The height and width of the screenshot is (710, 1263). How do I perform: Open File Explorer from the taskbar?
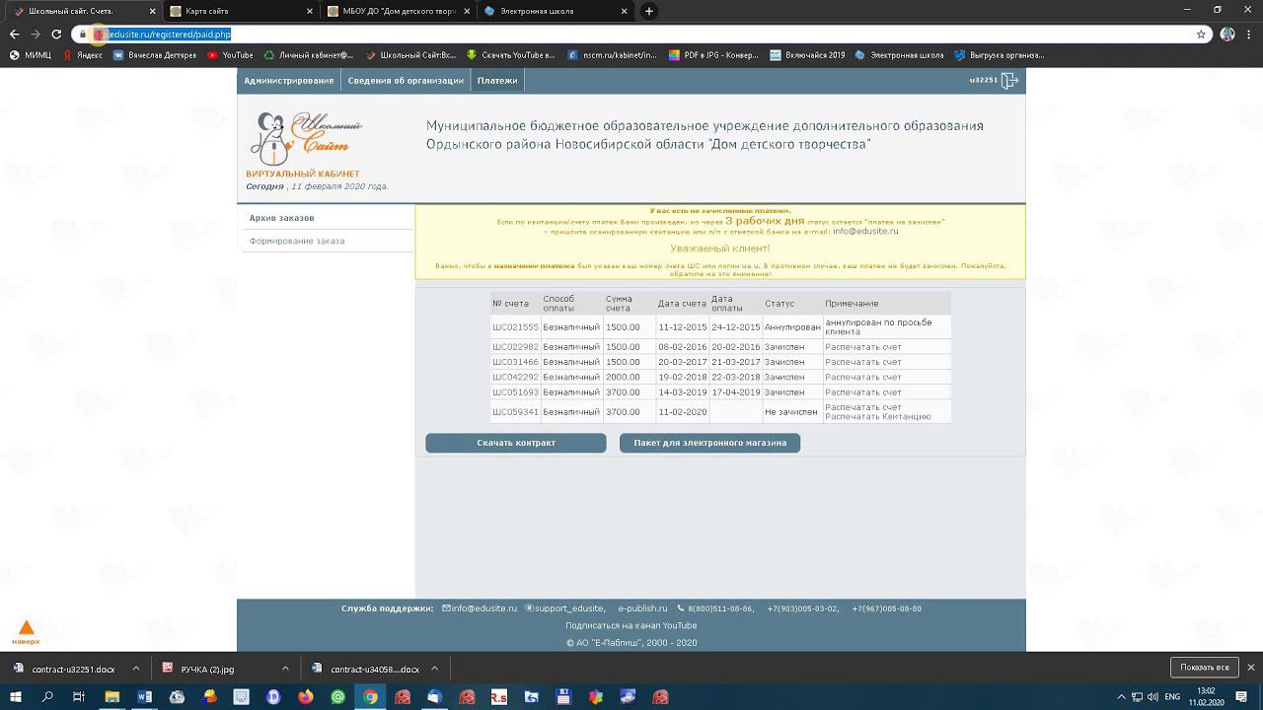click(x=111, y=697)
